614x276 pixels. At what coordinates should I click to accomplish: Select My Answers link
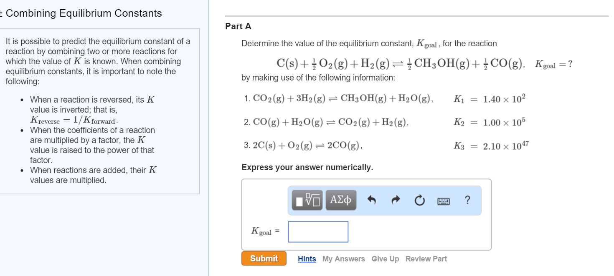point(344,259)
